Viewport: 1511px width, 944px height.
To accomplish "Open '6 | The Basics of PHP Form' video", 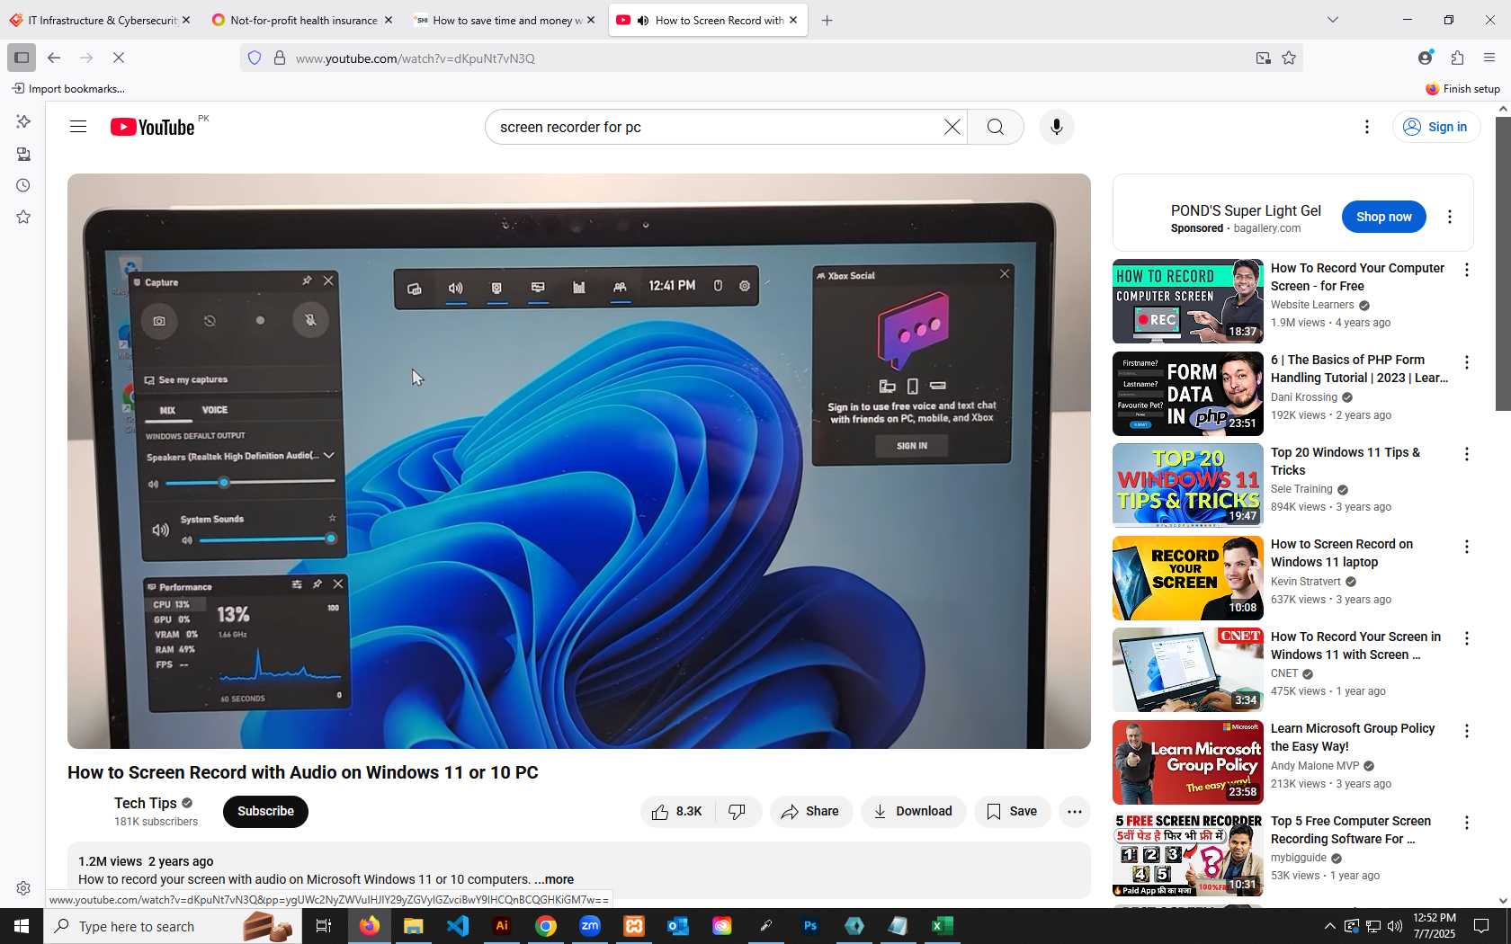I will tap(1358, 369).
